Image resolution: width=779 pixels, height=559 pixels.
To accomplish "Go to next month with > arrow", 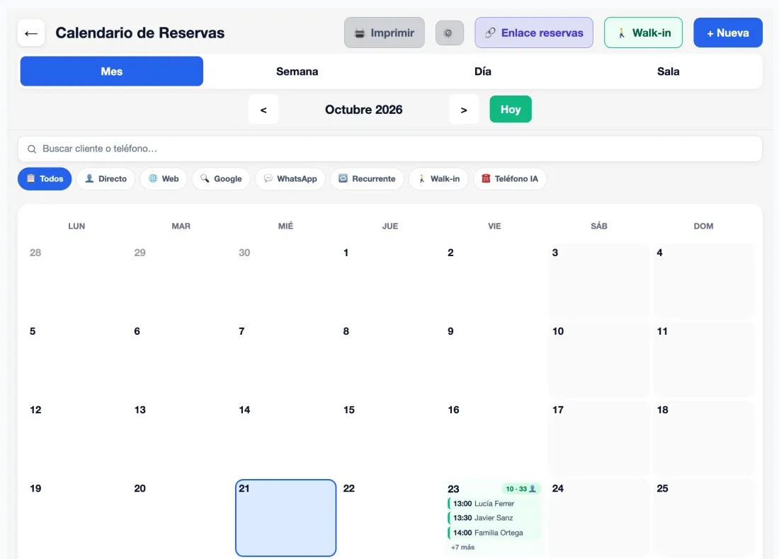I will pyautogui.click(x=464, y=109).
